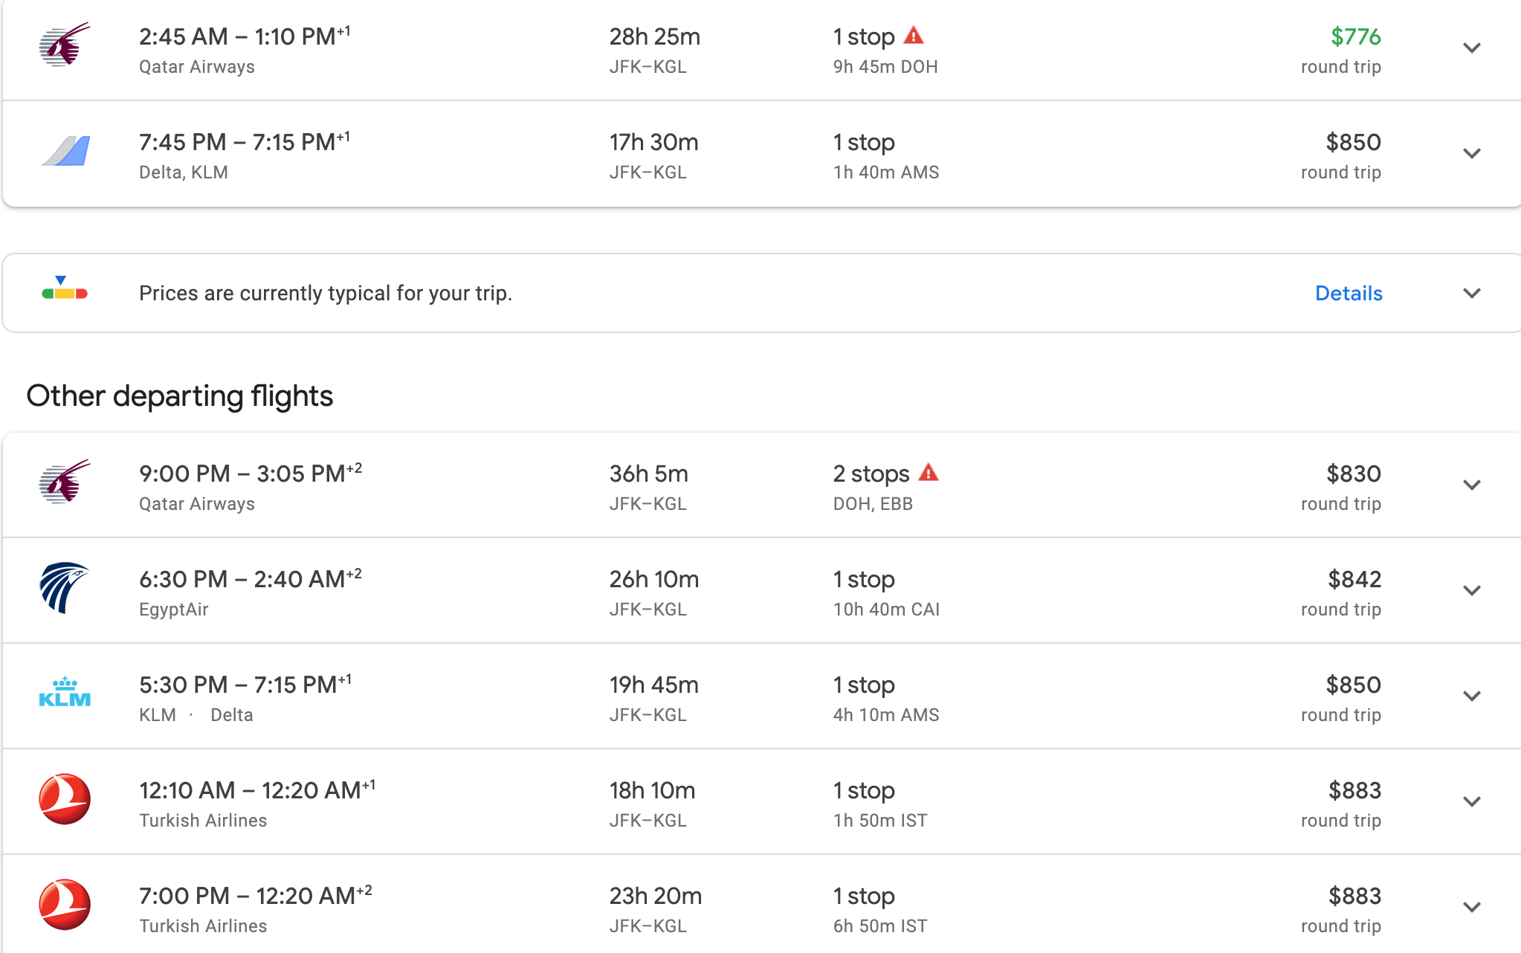Open the price Details link
Viewport: 1521px width, 953px height.
coord(1349,293)
